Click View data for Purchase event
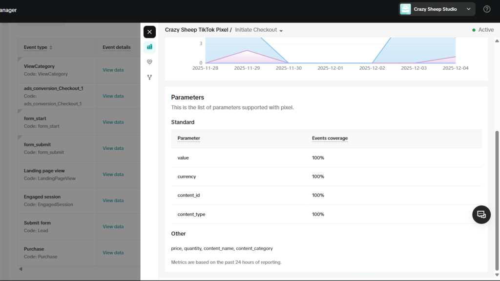The image size is (500, 281). point(113,253)
